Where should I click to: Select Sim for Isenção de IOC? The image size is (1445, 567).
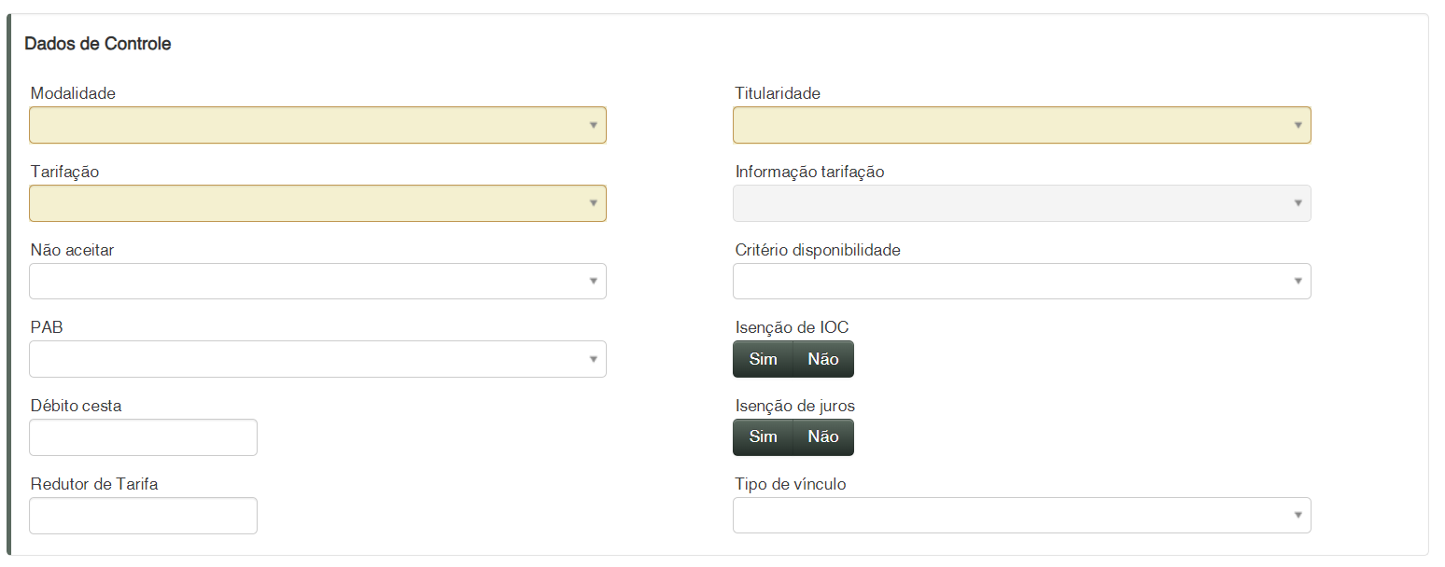[x=763, y=359]
